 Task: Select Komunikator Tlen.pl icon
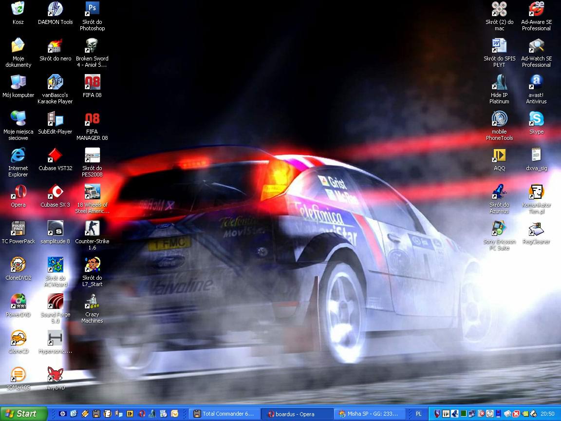(536, 199)
